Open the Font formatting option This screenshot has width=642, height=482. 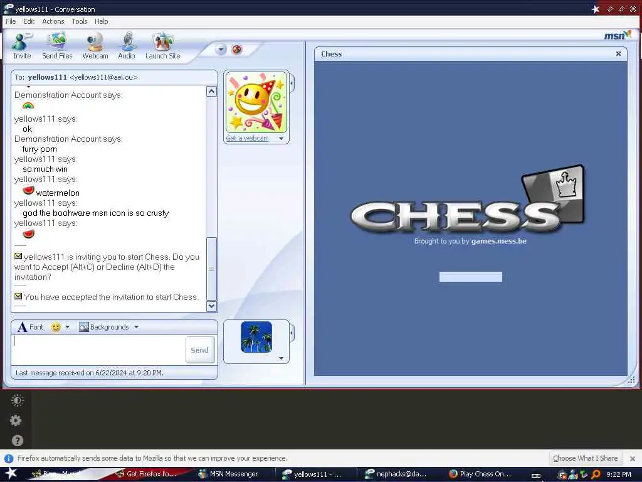pos(30,326)
